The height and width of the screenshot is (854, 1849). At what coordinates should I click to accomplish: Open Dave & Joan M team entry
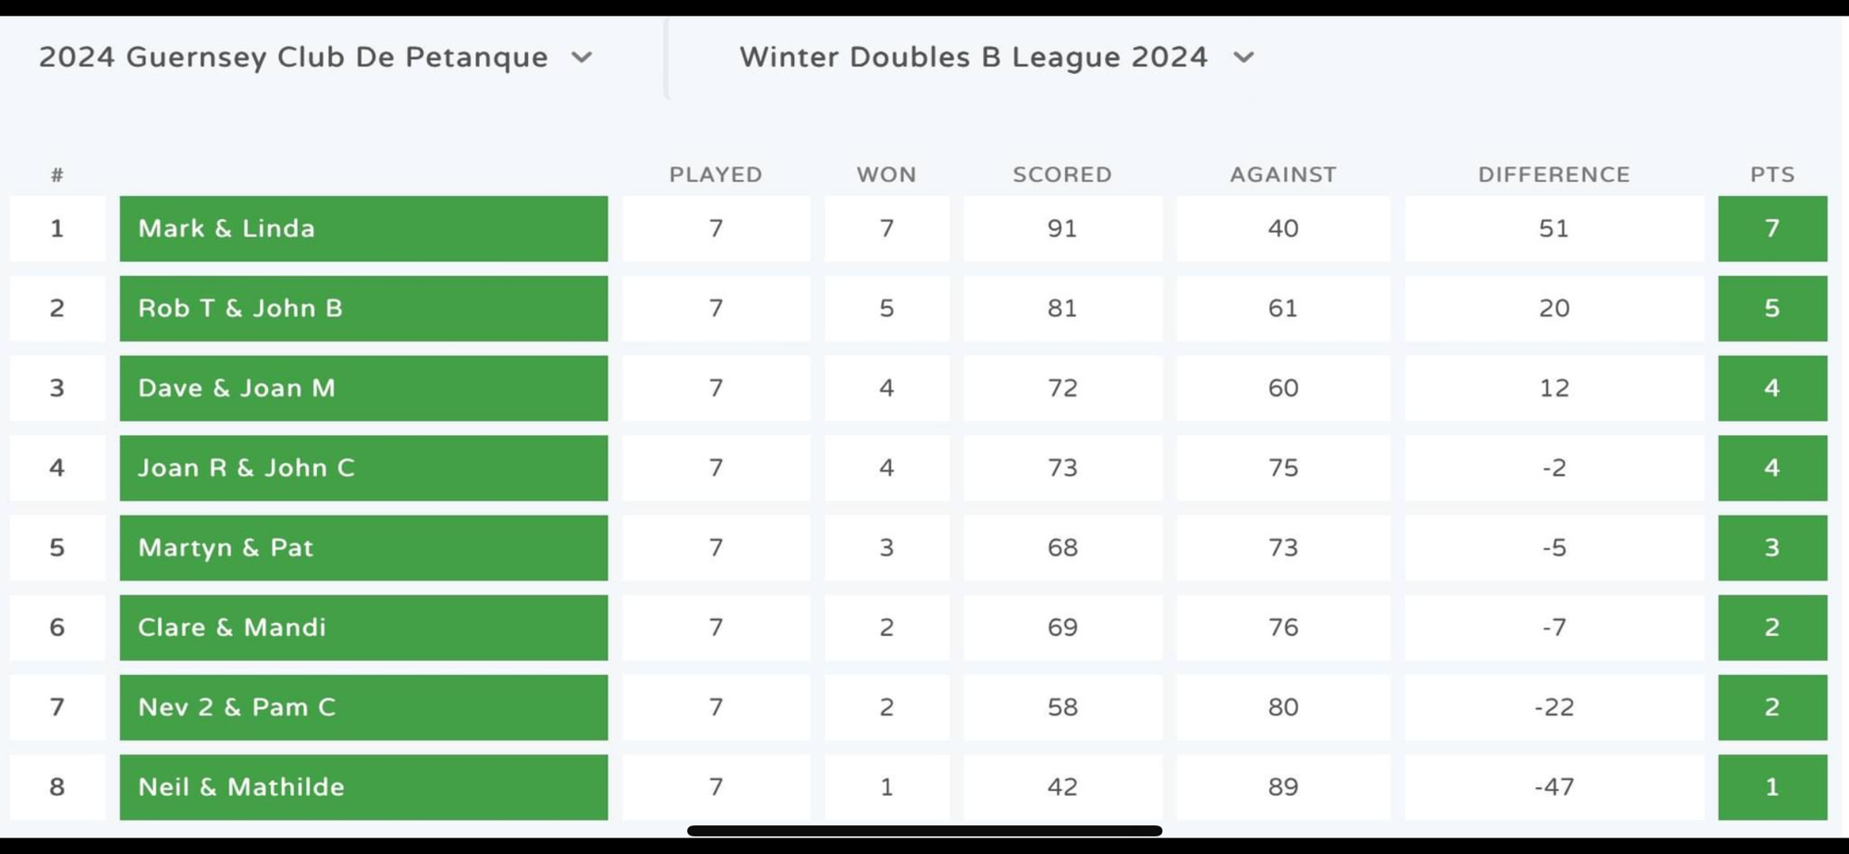(363, 388)
